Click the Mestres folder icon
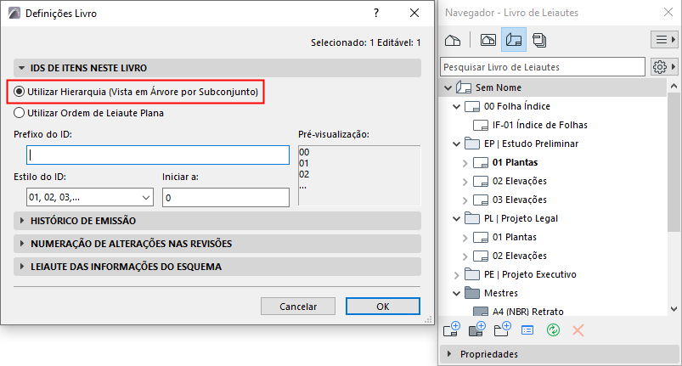Image resolution: width=682 pixels, height=366 pixels. pos(472,293)
